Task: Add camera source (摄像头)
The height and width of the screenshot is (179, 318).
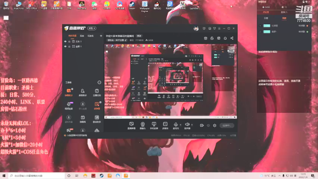Action: (x=143, y=126)
